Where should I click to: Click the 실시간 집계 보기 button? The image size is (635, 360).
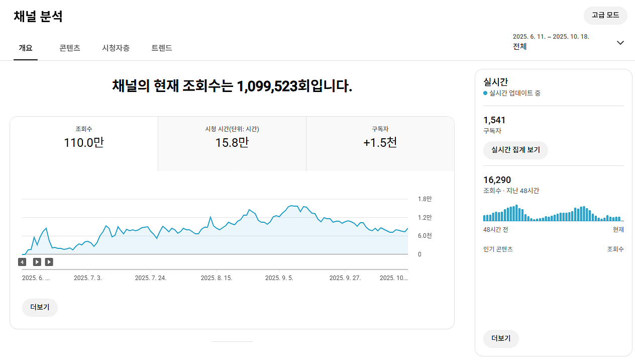coord(515,150)
